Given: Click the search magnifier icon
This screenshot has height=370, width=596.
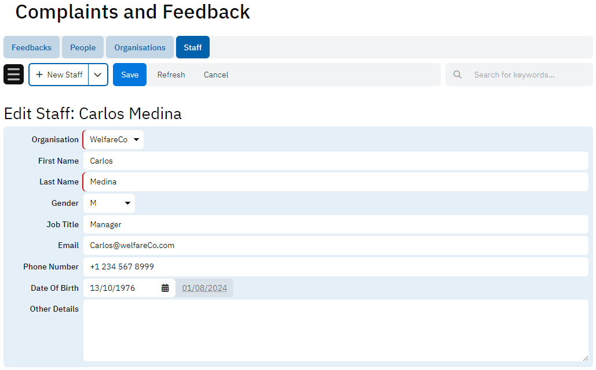Looking at the screenshot, I should point(458,75).
